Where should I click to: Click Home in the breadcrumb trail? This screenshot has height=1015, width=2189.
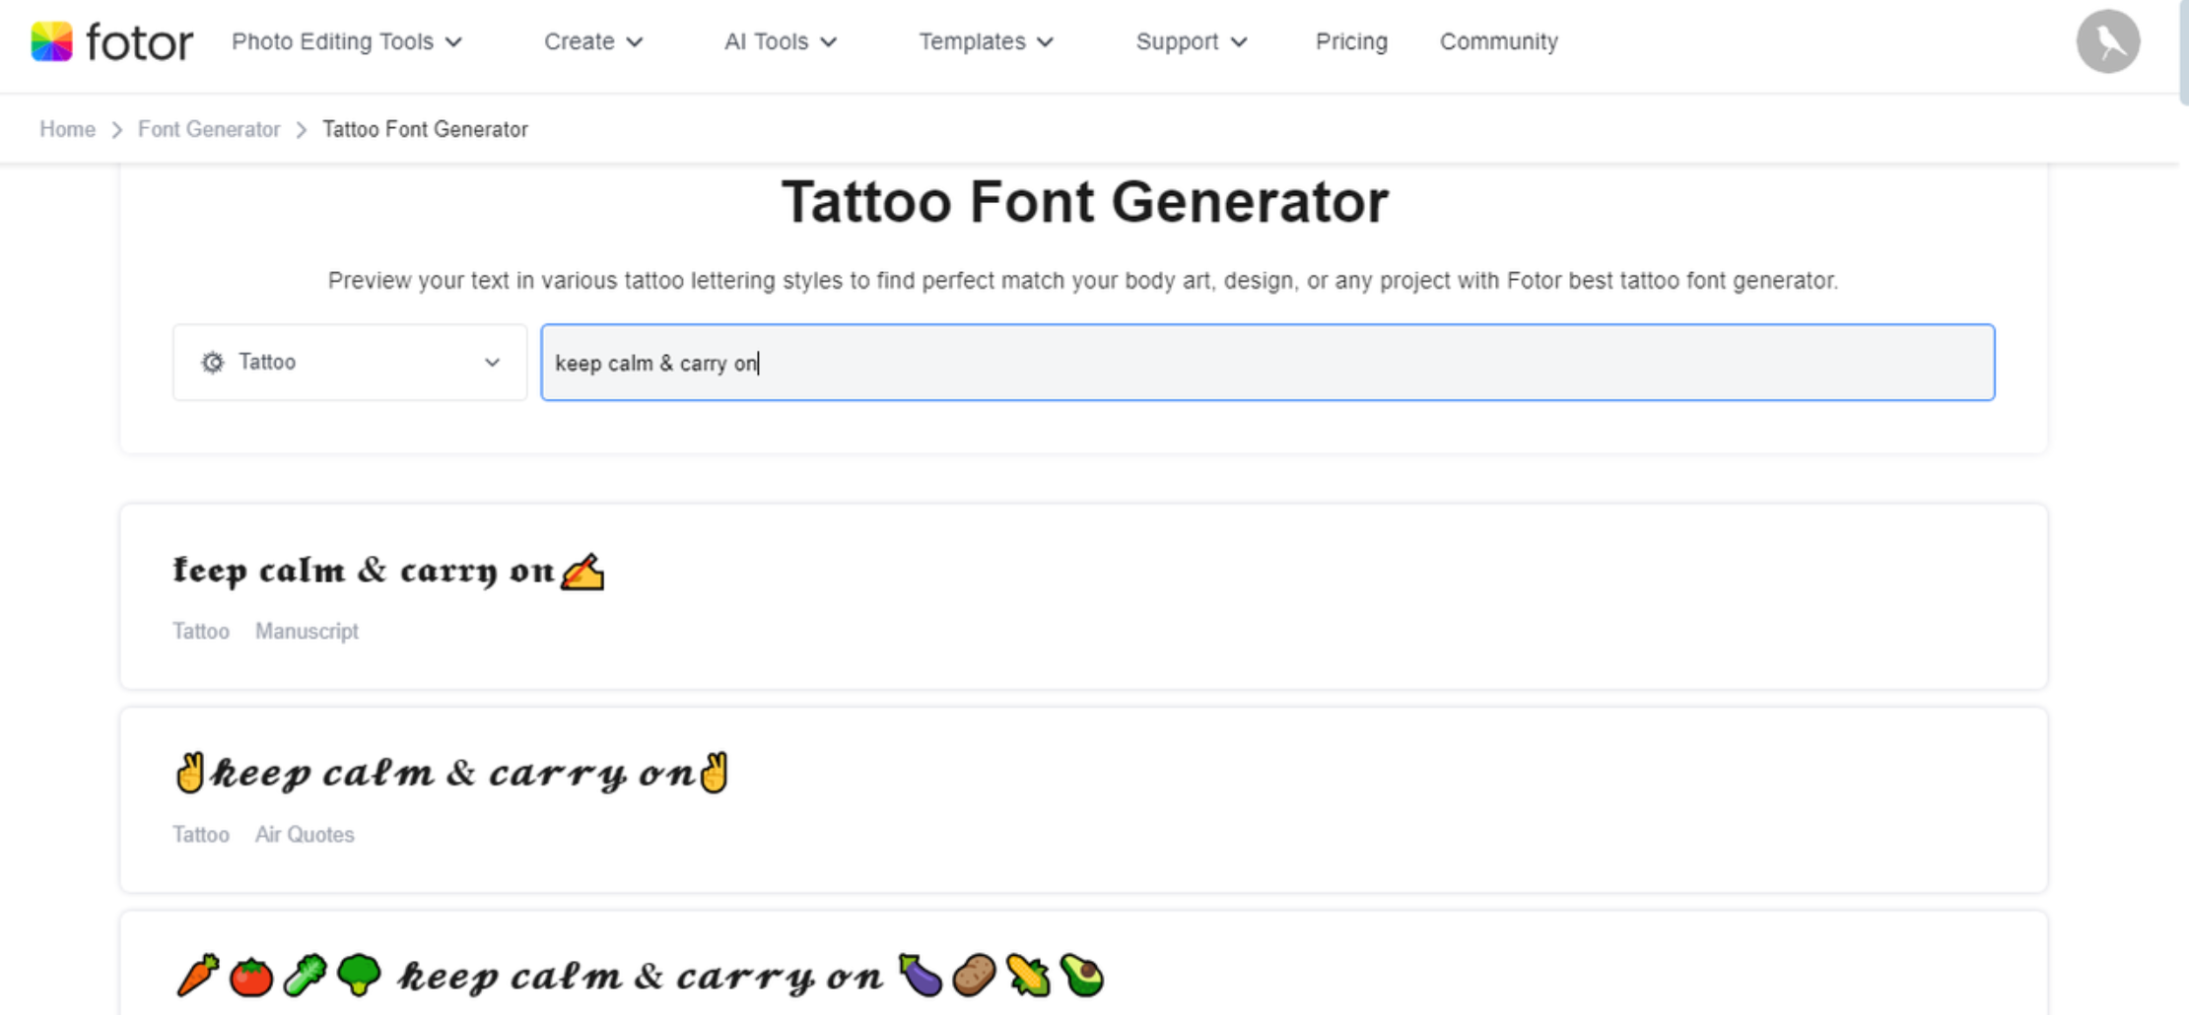(x=67, y=129)
